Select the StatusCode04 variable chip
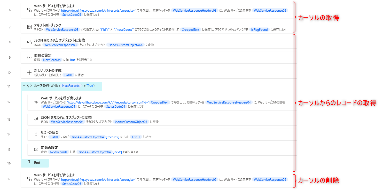The image size is (383, 190). 116,107
